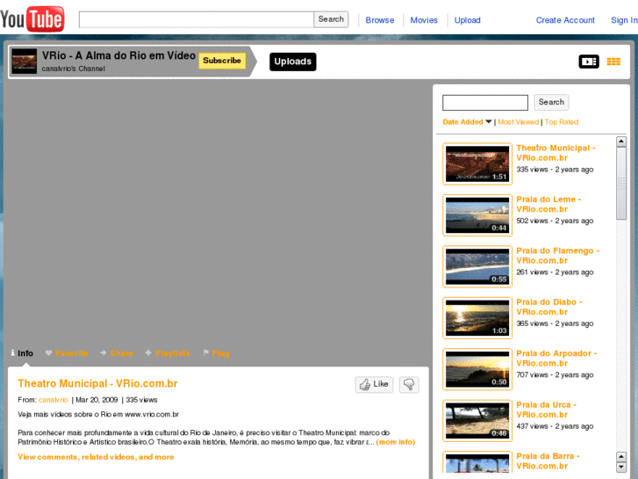Click Create Account link
Viewport: 638px width, 479px height.
click(x=565, y=20)
